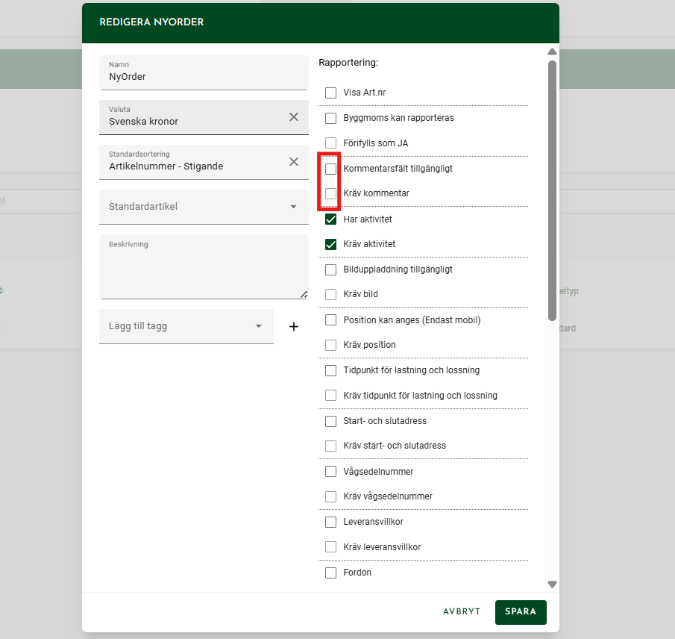Screen dimensions: 675x639
Task: Enable the Visa Art.nr checkbox
Action: pyautogui.click(x=330, y=93)
